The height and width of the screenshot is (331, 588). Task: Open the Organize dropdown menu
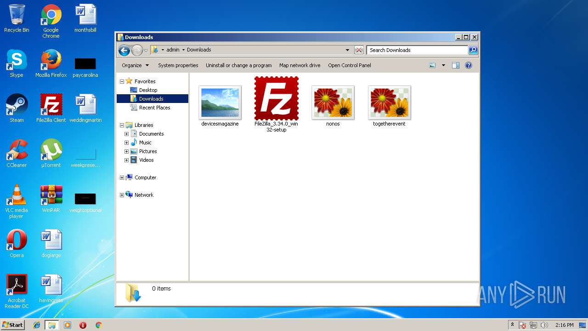[135, 65]
